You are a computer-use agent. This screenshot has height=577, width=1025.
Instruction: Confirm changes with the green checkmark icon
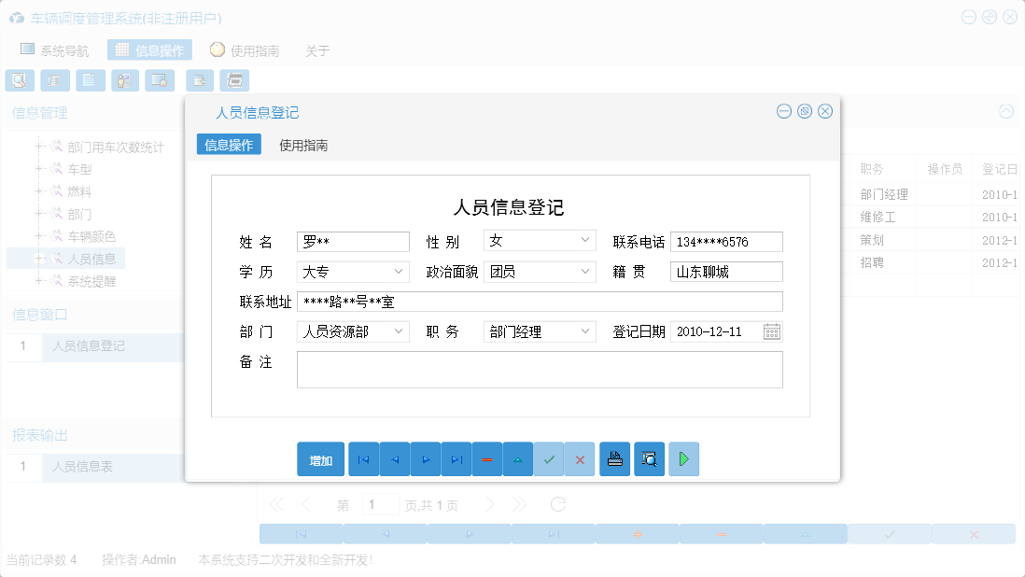(548, 458)
